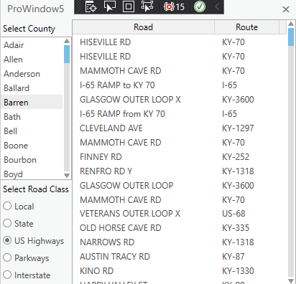This screenshot has height=284, width=296.
Task: Click the US-68 route cell
Action: (x=233, y=214)
